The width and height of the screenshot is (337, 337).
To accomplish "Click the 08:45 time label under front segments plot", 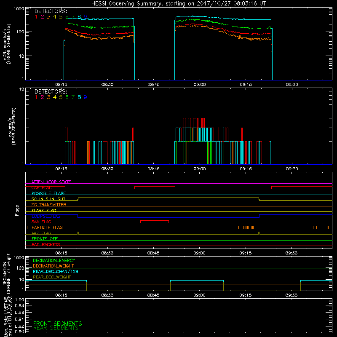I will pyautogui.click(x=153, y=85).
